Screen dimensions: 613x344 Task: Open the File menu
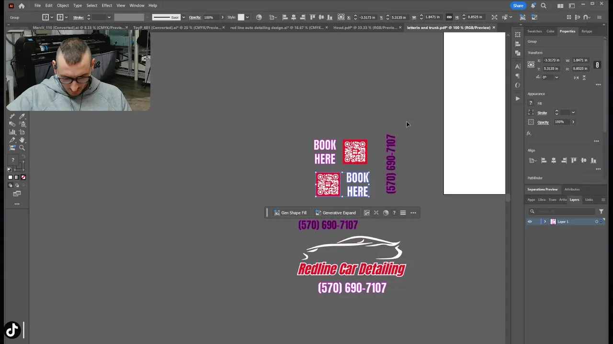37,5
